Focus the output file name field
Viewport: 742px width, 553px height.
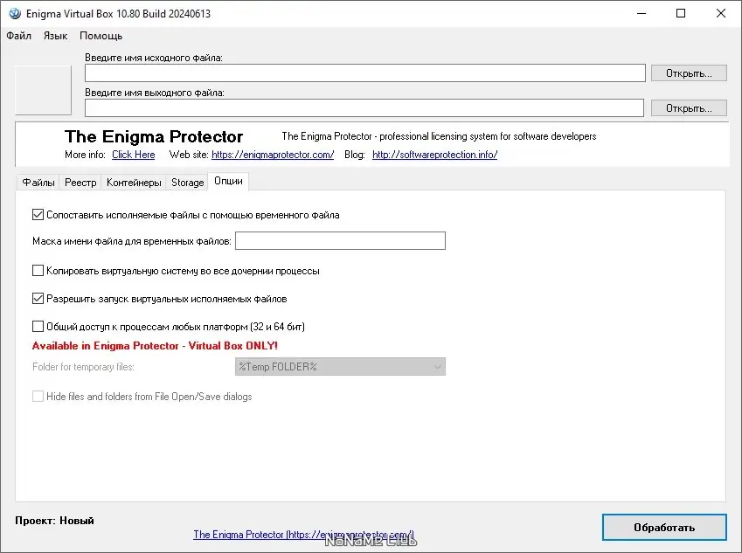pyautogui.click(x=364, y=107)
